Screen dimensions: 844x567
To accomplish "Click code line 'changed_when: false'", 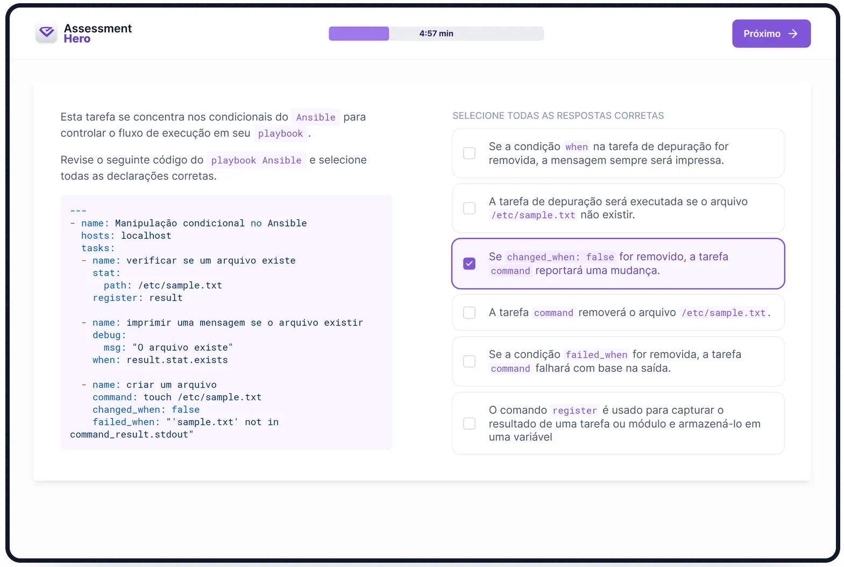I will (x=146, y=409).
